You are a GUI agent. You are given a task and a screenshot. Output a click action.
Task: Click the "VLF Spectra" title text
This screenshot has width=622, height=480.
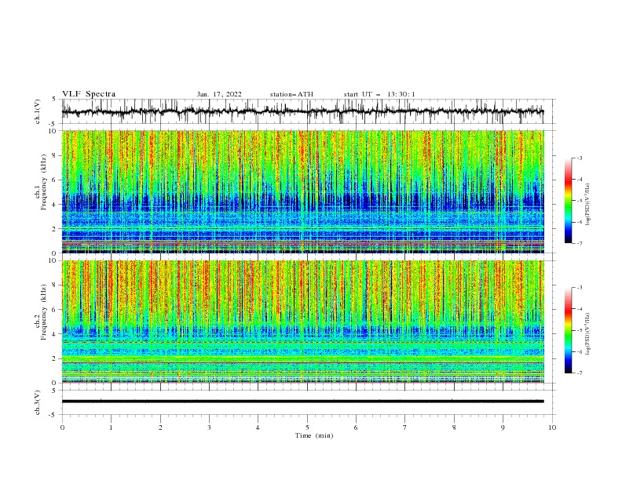pyautogui.click(x=89, y=94)
